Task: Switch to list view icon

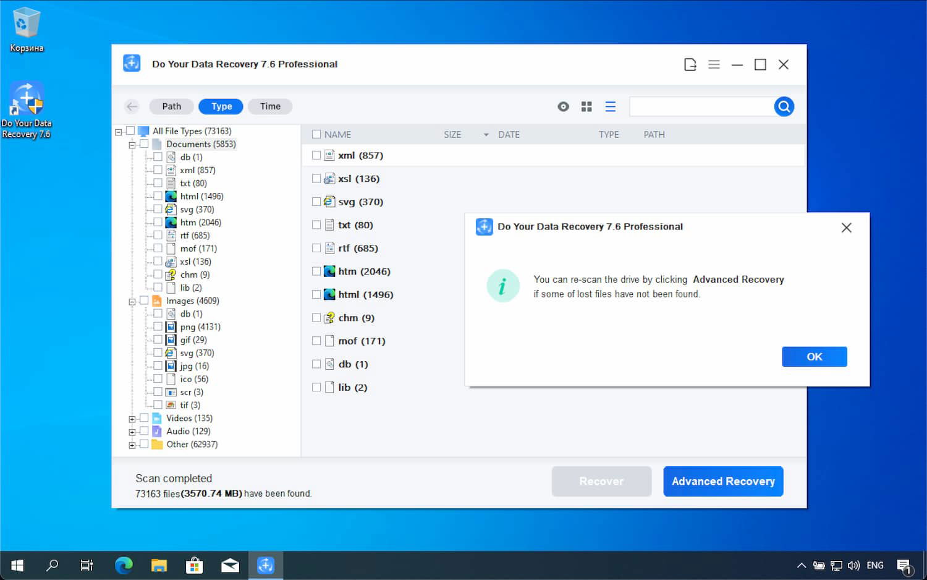Action: coord(611,106)
